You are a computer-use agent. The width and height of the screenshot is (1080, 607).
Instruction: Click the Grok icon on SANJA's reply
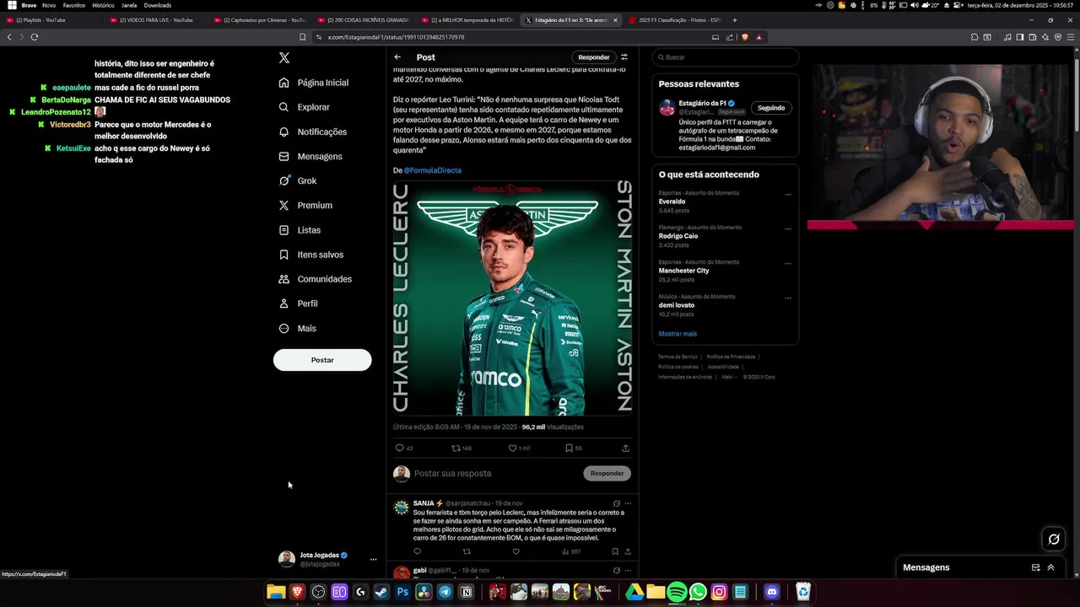pos(617,503)
